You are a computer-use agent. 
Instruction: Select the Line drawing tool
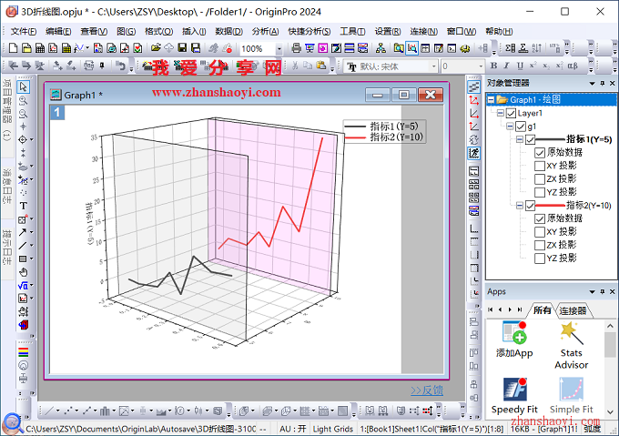point(24,246)
